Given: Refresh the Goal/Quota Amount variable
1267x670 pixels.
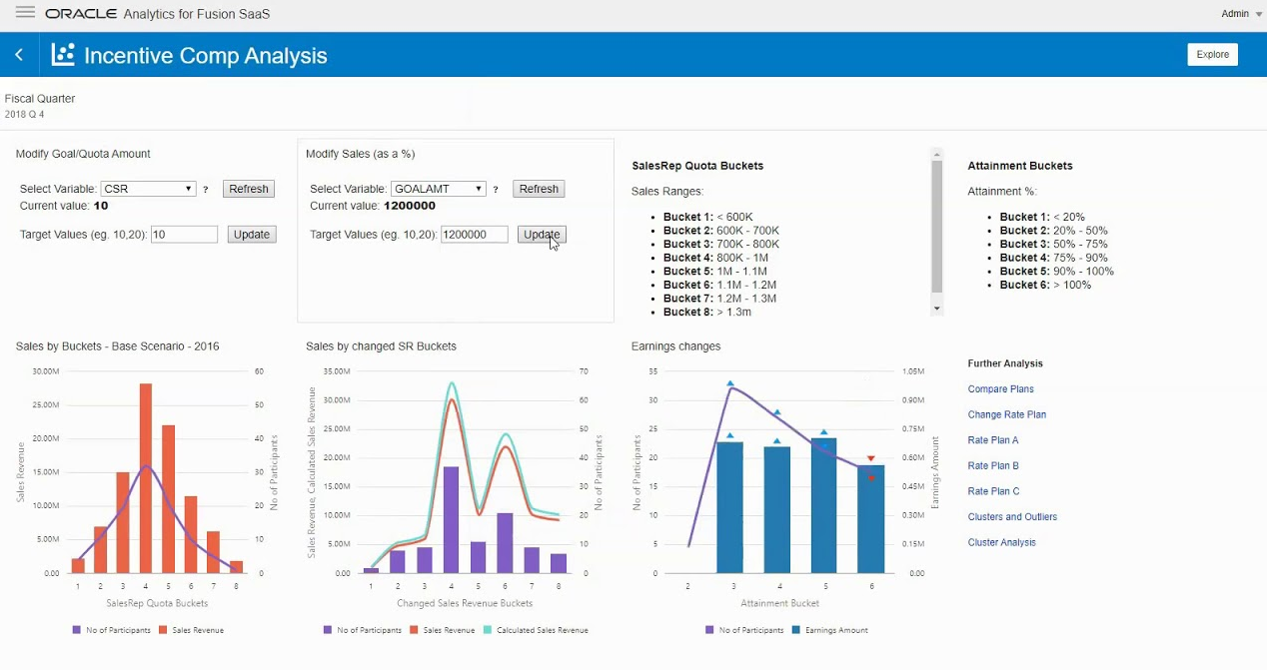Looking at the screenshot, I should pyautogui.click(x=248, y=189).
